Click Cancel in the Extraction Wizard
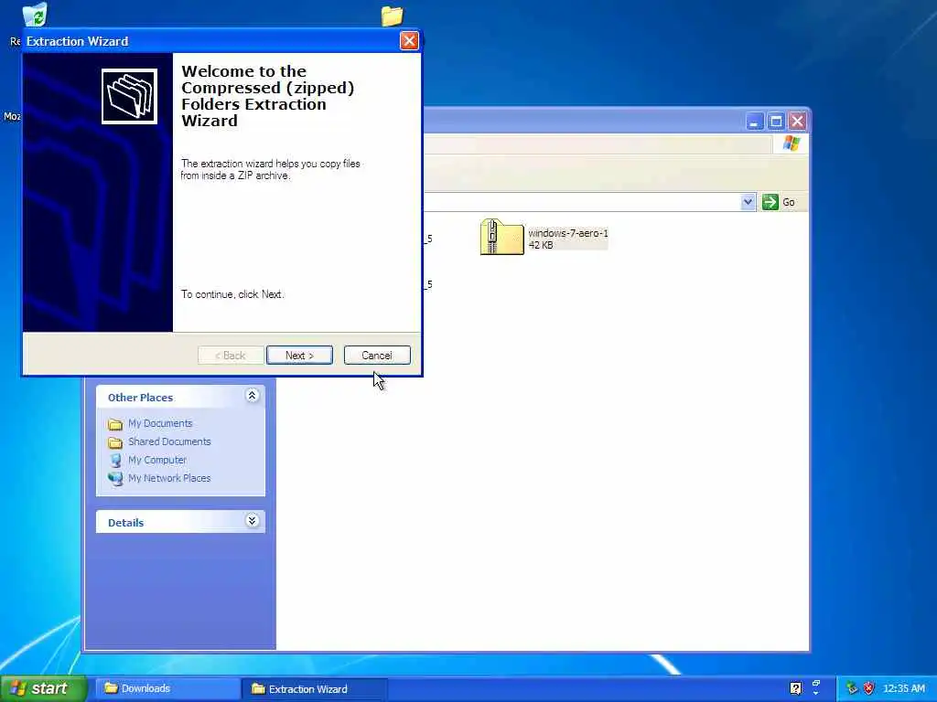The width and height of the screenshot is (937, 702). coord(377,356)
